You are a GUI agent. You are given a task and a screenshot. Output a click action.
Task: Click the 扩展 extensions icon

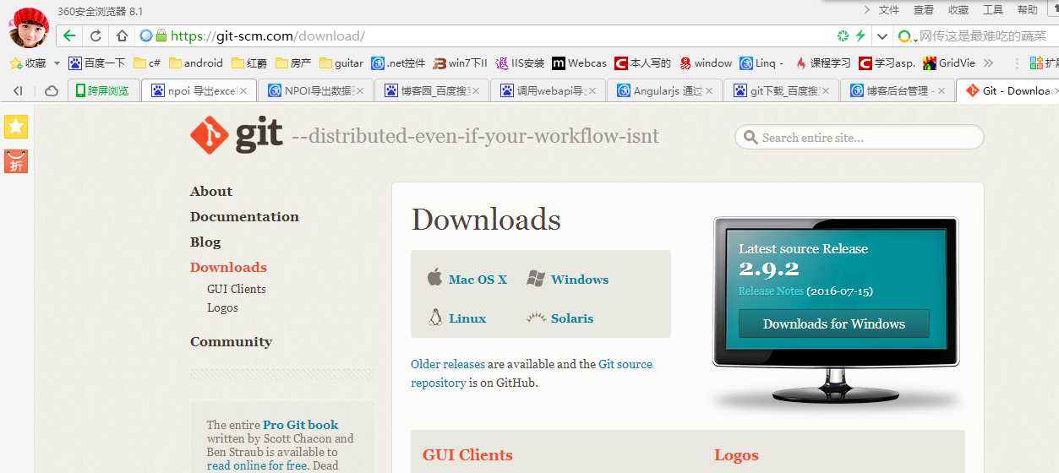coord(1043,63)
